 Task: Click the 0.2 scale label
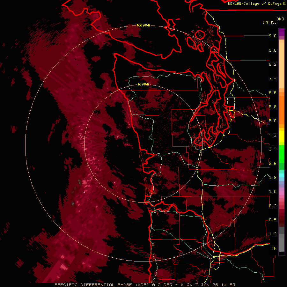tap(273, 206)
